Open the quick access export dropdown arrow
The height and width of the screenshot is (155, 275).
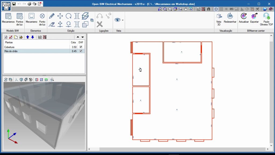[x=42, y=4]
